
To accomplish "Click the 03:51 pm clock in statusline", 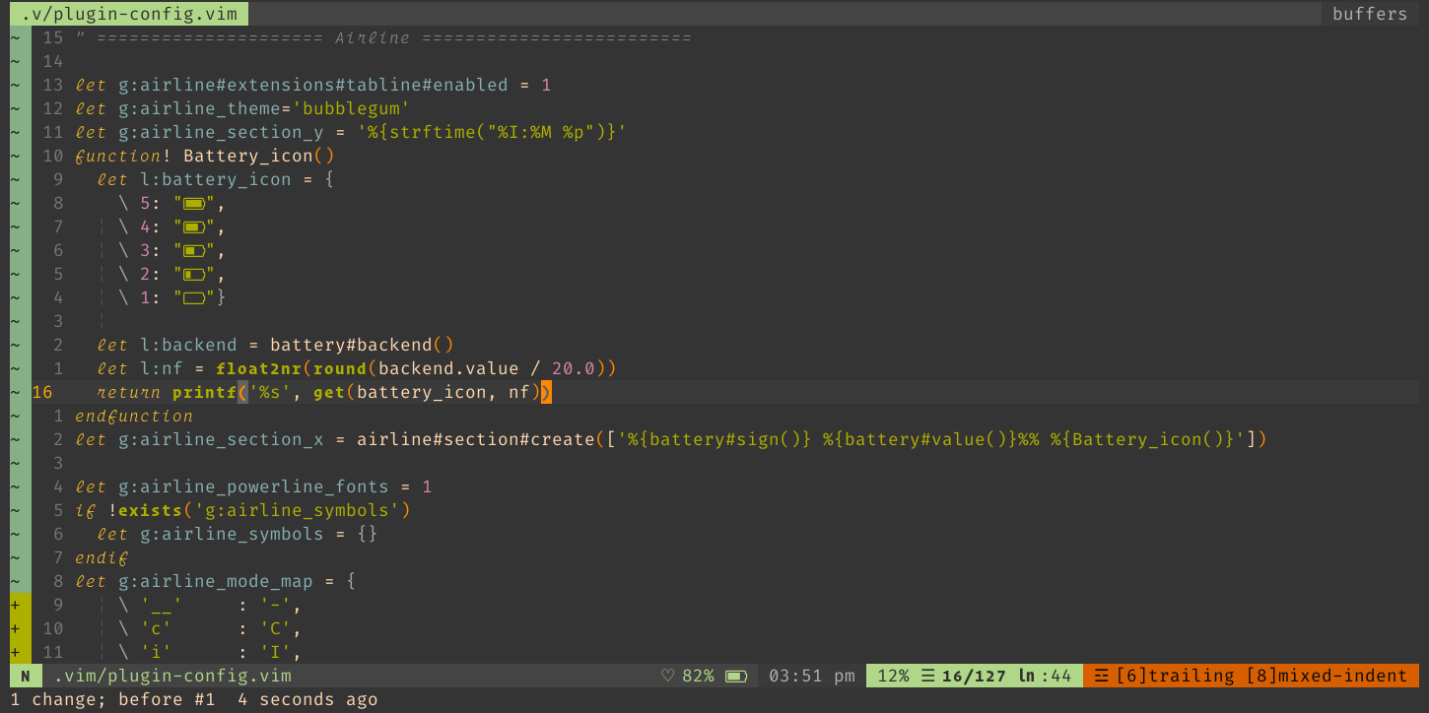I will tap(812, 677).
